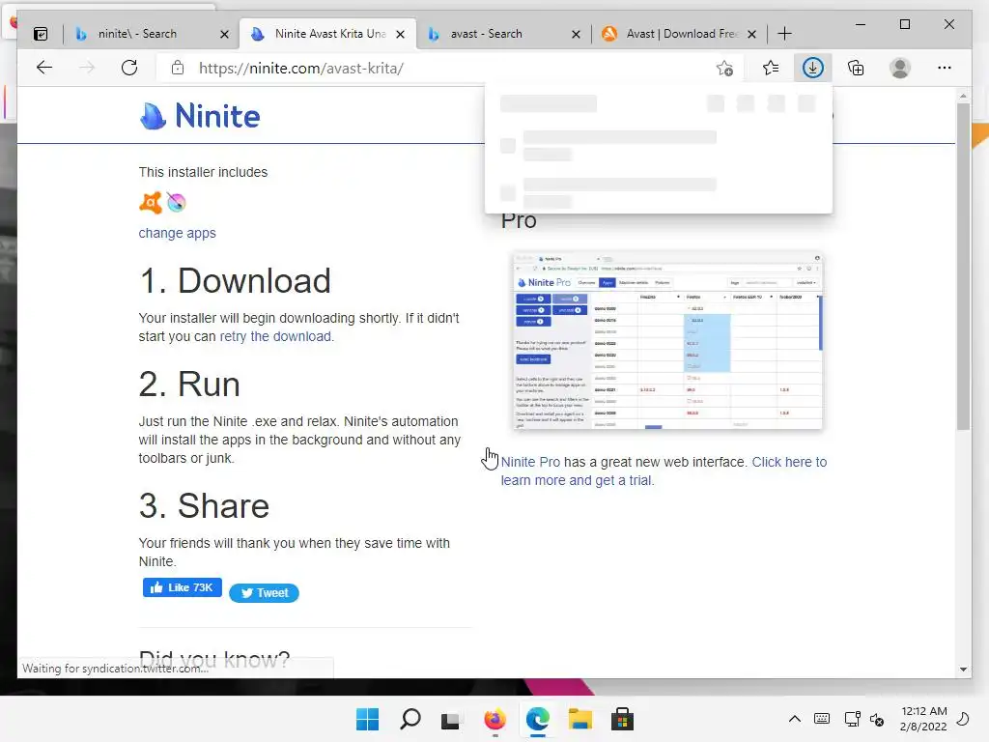Open File Explorer from taskbar
Screen dimensions: 989x742
579,719
